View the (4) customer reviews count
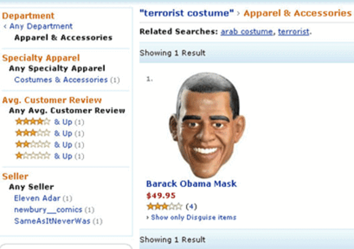This screenshot has height=249, width=354. coord(191,207)
